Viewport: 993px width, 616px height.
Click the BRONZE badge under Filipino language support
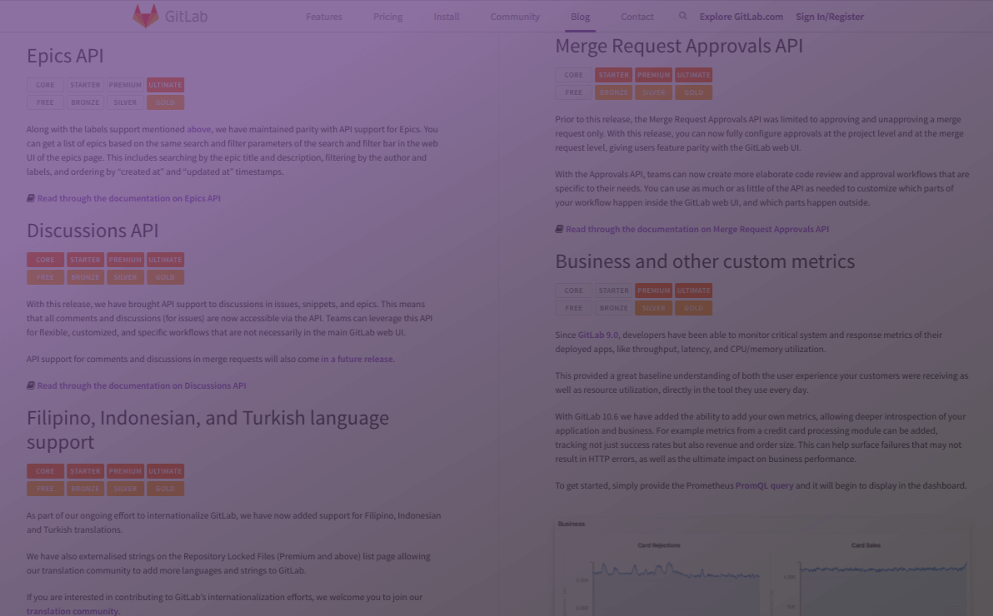pos(85,489)
